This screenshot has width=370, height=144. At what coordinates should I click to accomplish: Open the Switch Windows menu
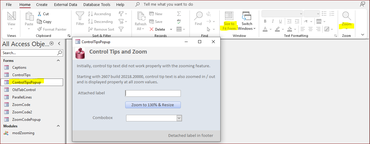(x=247, y=21)
